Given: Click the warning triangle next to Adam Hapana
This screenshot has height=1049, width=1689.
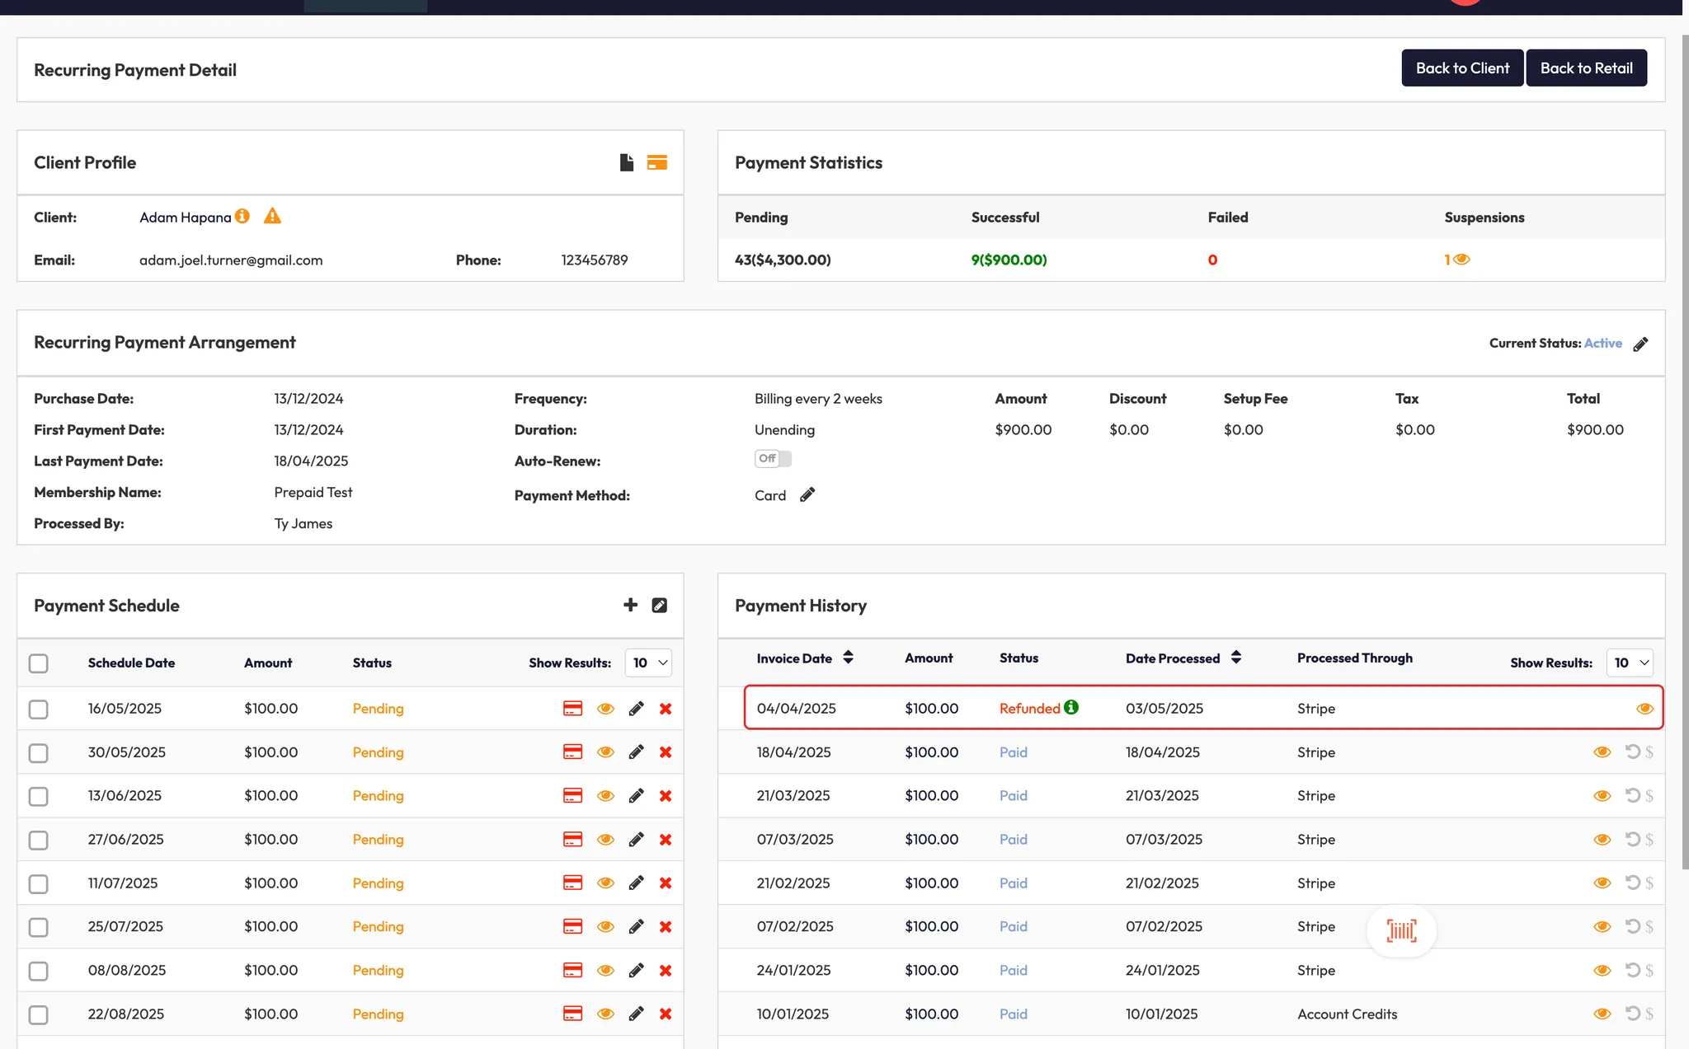Looking at the screenshot, I should (272, 216).
